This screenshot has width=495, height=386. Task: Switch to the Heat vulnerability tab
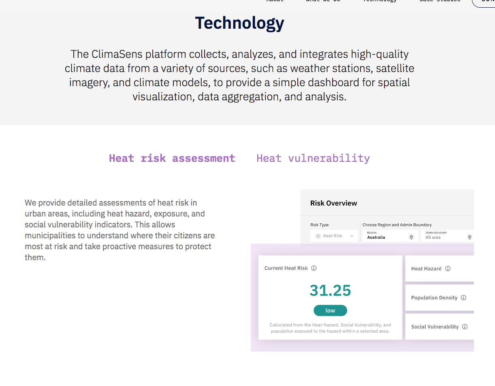pyautogui.click(x=313, y=158)
